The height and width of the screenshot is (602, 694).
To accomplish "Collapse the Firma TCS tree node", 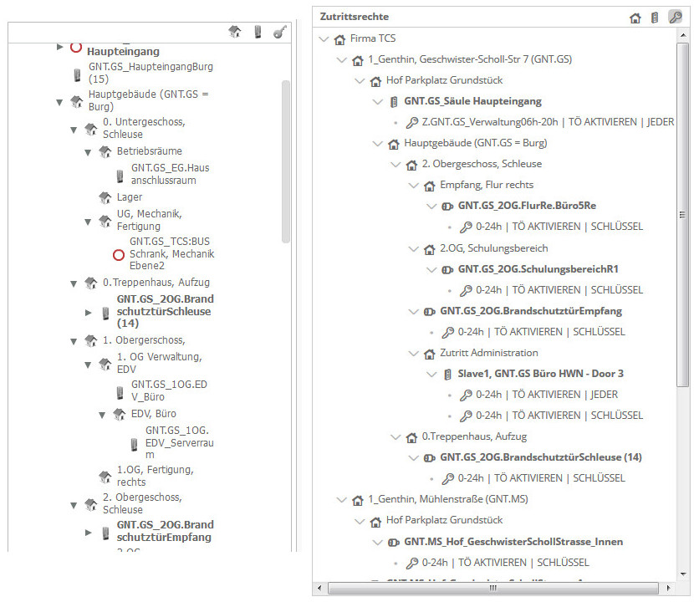I will (x=324, y=39).
